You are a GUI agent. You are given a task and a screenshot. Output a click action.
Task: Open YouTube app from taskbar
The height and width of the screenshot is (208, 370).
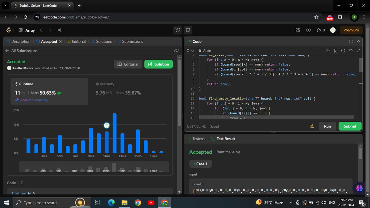[151, 202]
